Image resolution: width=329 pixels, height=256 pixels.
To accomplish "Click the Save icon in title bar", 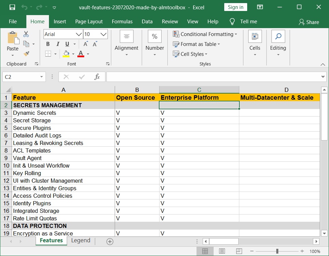I will (x=12, y=7).
